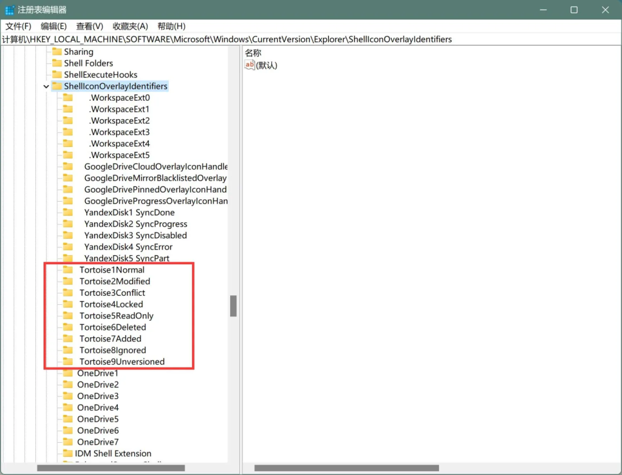Select the OneDrive5 key
Image resolution: width=622 pixels, height=475 pixels.
tap(98, 420)
